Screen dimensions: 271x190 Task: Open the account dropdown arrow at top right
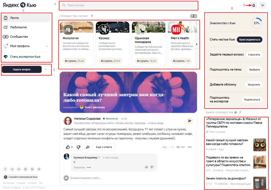(x=263, y=5)
